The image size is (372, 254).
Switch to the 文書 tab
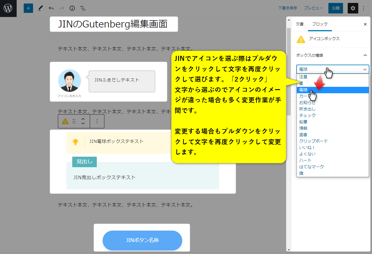coord(300,24)
